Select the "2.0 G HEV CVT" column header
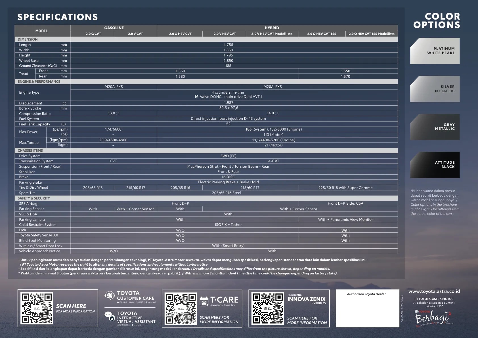Viewport: 478px width, 338px height. (180, 34)
